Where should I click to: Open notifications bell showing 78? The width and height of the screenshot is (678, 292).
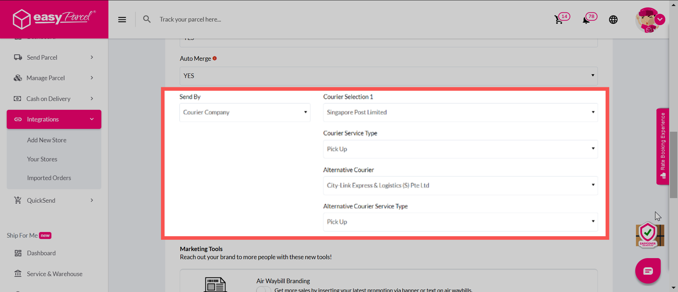click(589, 18)
